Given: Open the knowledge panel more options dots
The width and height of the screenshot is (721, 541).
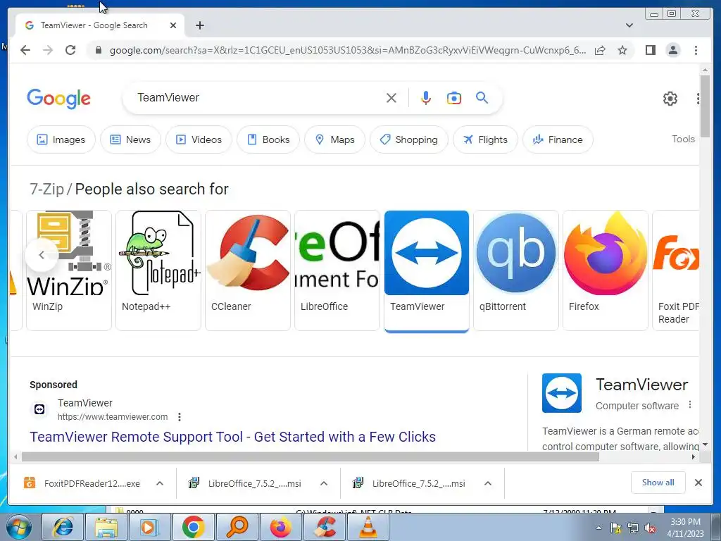Looking at the screenshot, I should pos(690,405).
